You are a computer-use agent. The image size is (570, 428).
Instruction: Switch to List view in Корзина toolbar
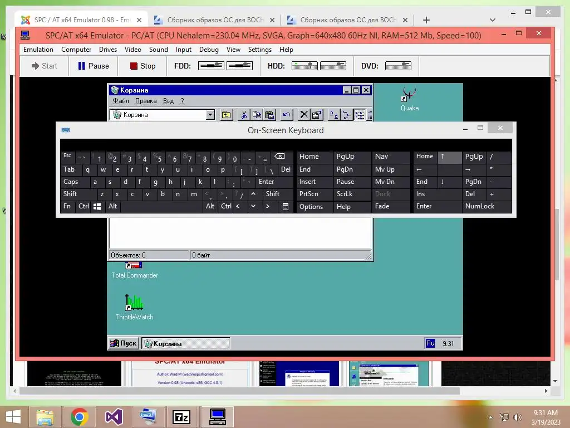[359, 115]
